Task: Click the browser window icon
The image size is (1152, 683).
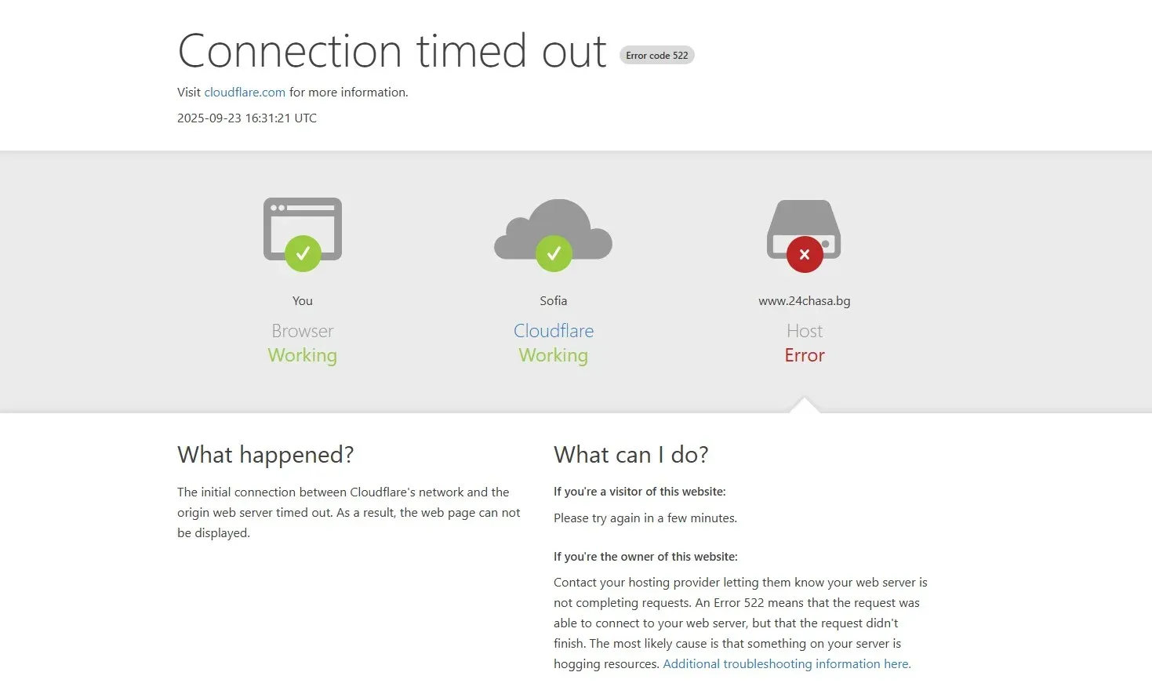Action: [303, 228]
